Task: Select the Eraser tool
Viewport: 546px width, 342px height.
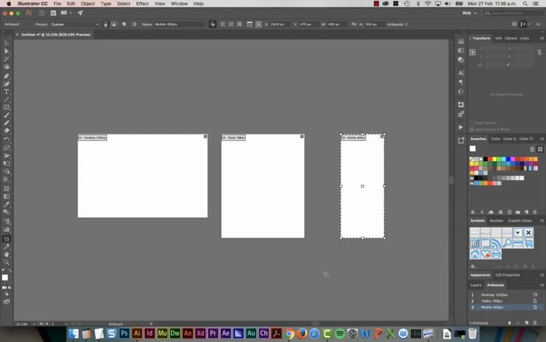Action: click(x=6, y=131)
